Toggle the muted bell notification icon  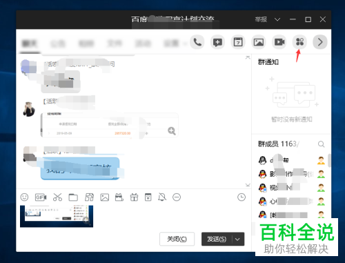162,197
